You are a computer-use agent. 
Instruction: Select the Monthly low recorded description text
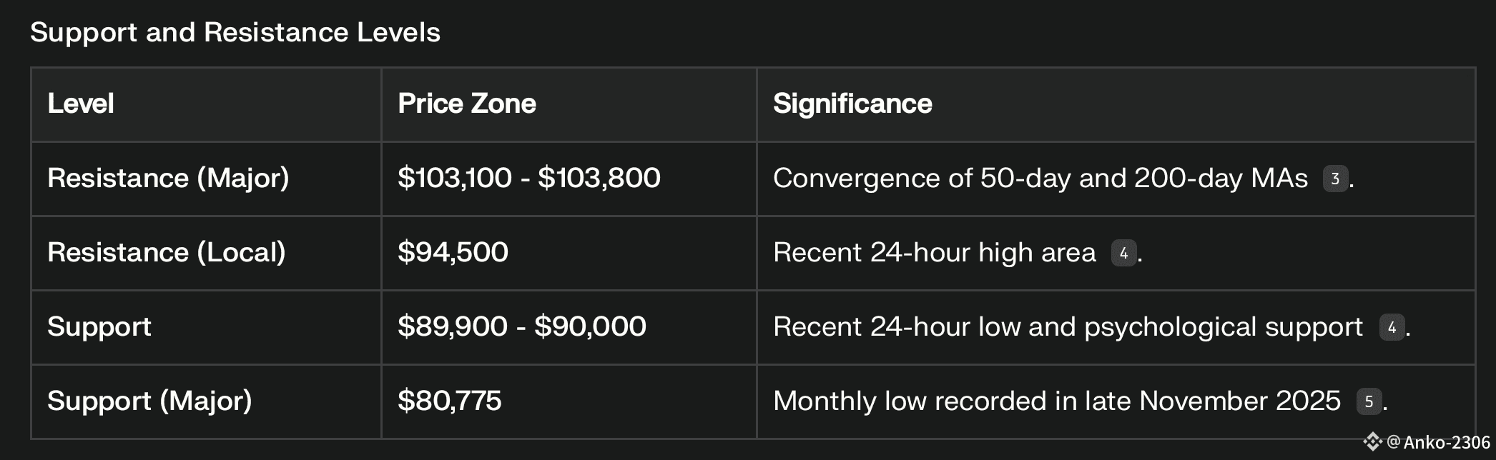[1056, 401]
